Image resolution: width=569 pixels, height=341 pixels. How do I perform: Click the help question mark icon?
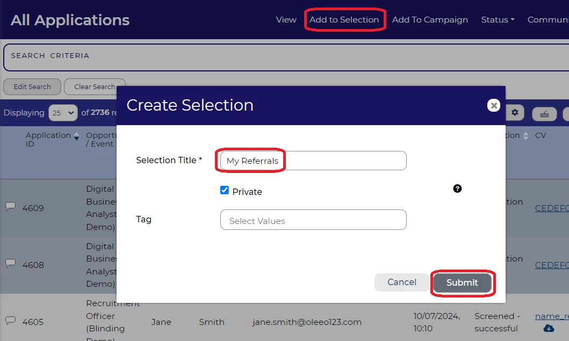[x=457, y=188]
